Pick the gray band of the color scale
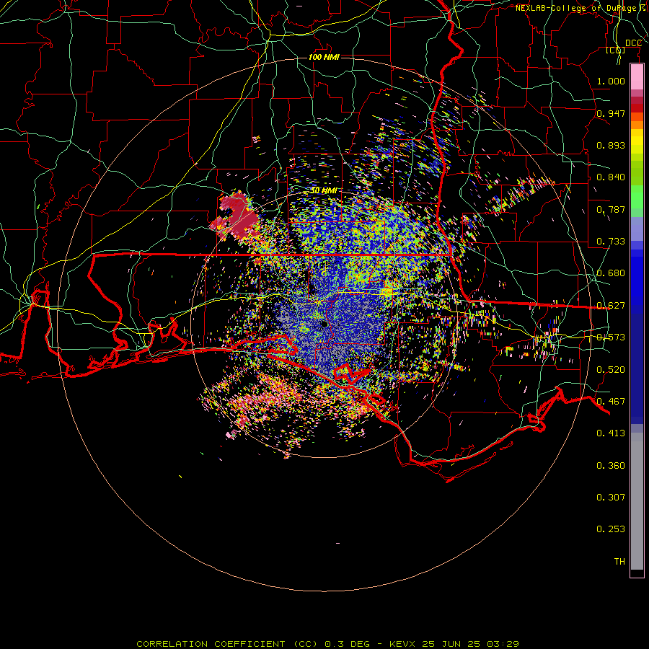The width and height of the screenshot is (649, 649). tap(637, 501)
